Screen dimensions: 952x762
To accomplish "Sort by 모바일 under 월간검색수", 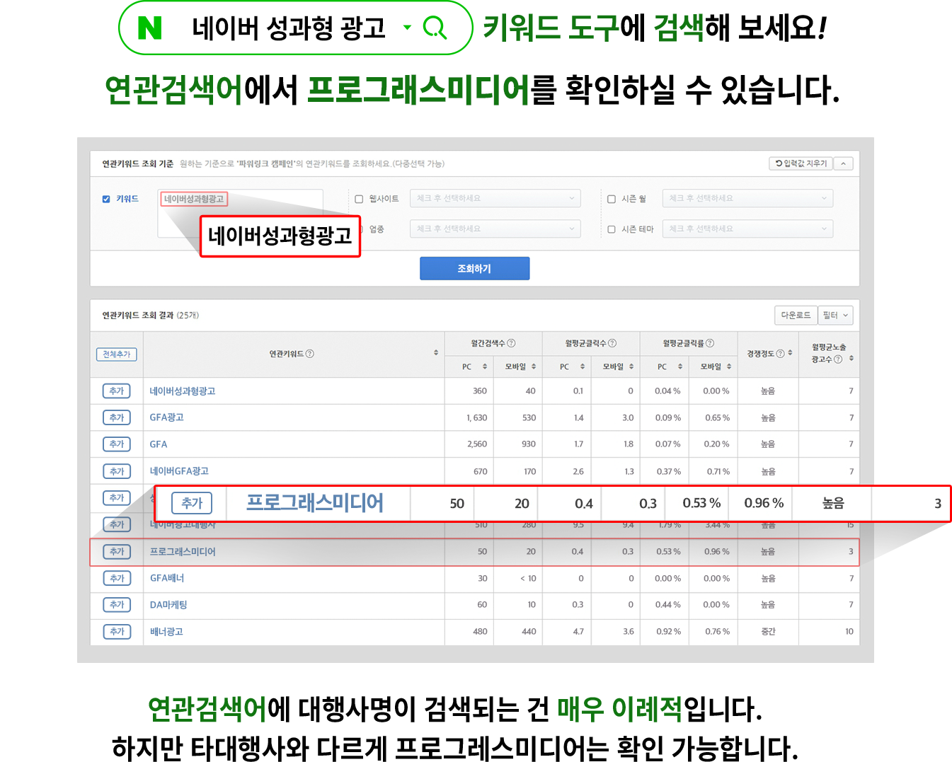I will point(534,366).
